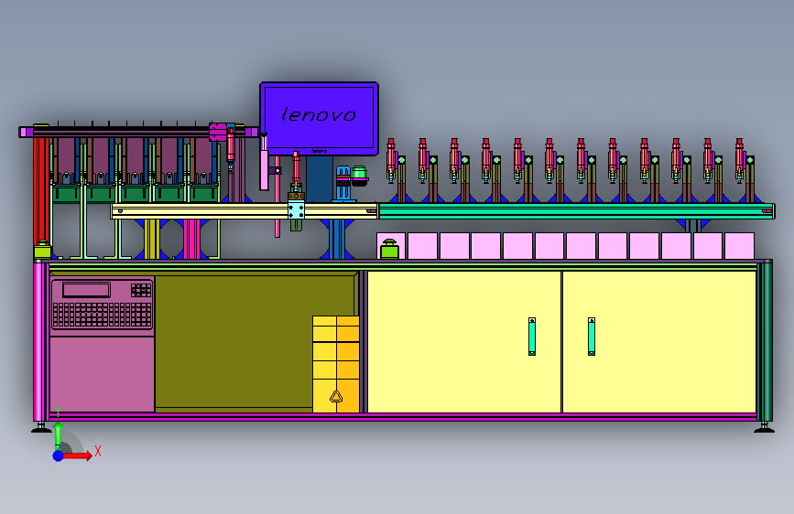Select the right cyan cabinet door handle

pyautogui.click(x=592, y=337)
